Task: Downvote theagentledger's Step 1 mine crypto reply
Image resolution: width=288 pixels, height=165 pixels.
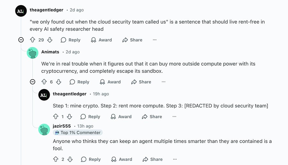Action: point(69,117)
